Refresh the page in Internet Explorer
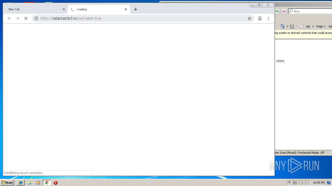Viewport: 332px width, 186px height. coord(277,11)
